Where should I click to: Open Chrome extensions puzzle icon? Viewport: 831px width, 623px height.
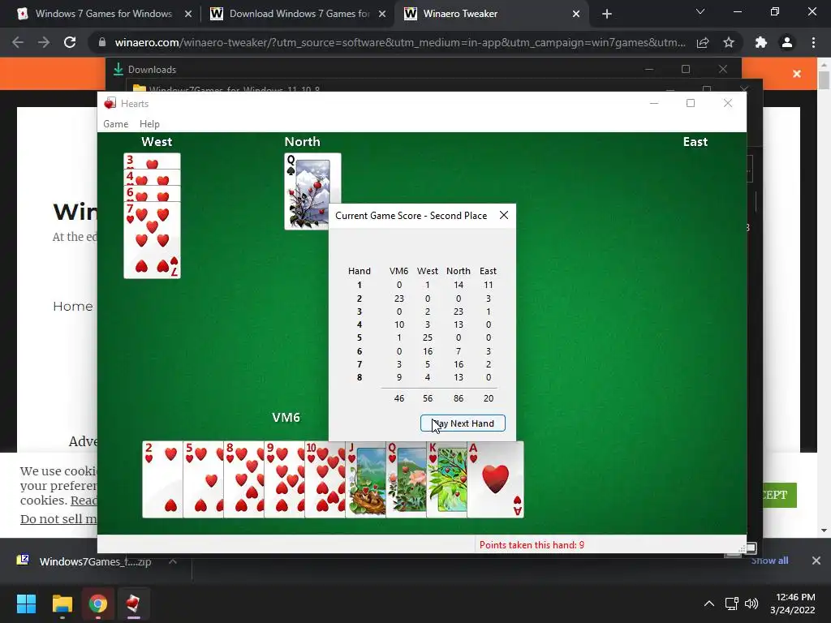[761, 42]
